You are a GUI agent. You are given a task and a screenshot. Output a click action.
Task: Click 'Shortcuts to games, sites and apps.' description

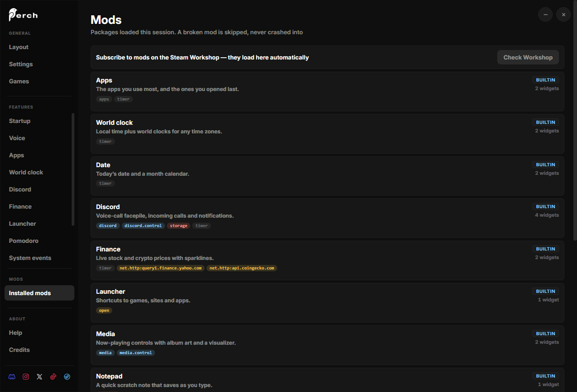[x=143, y=301]
